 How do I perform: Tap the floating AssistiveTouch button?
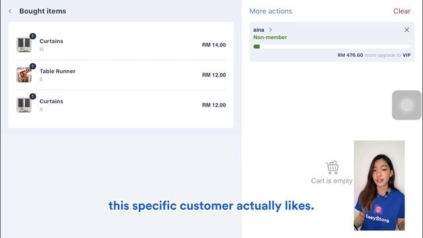406,105
